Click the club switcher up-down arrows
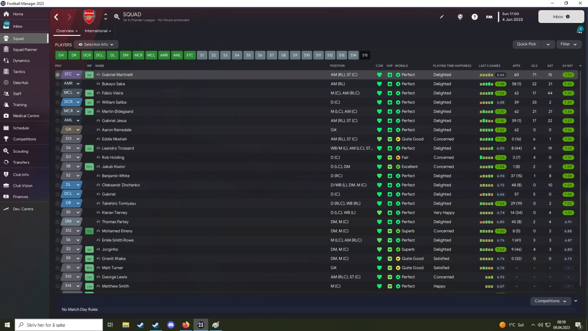This screenshot has height=331, width=588. tap(106, 17)
